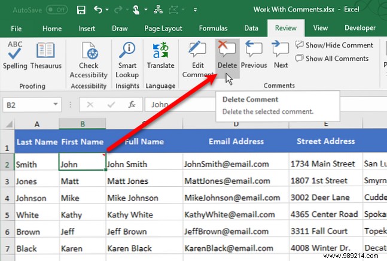The height and width of the screenshot is (261, 387).
Task: Click Check Accessibility
Action: [x=89, y=60]
